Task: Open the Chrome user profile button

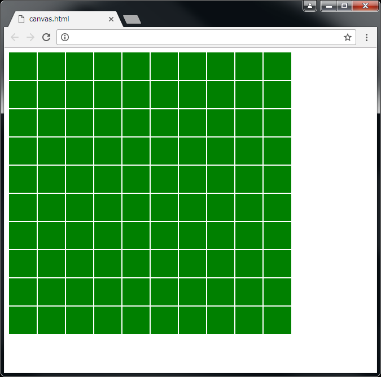Action: (310, 6)
